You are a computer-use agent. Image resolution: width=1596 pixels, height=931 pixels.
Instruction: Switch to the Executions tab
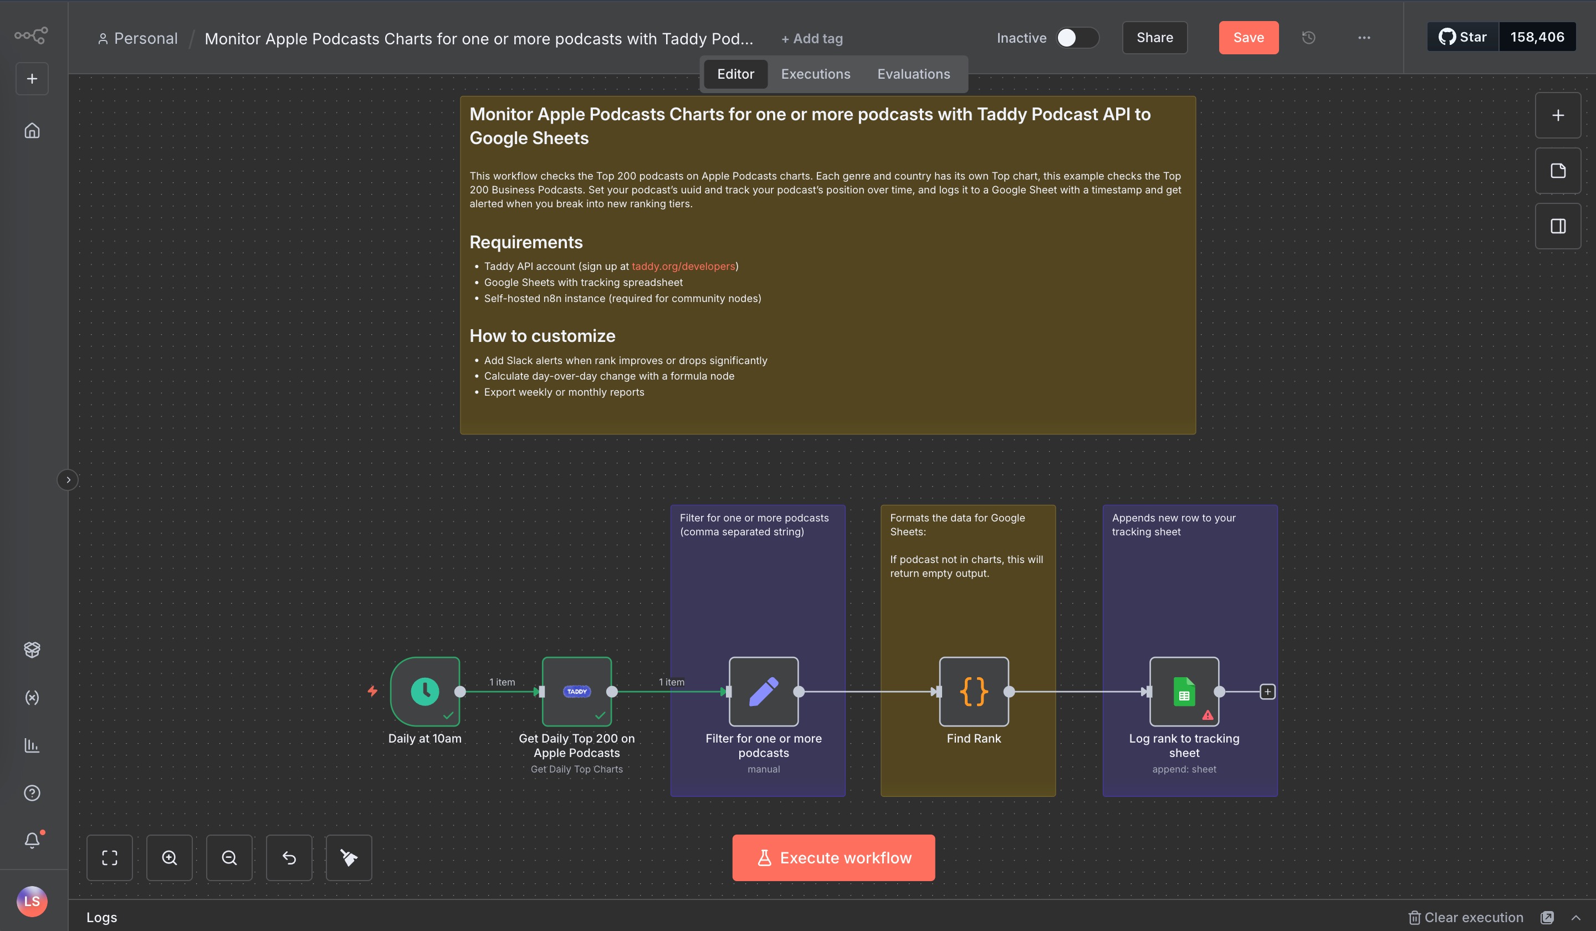coord(815,74)
